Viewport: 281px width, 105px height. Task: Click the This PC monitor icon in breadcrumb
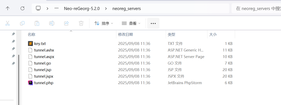click(38, 8)
